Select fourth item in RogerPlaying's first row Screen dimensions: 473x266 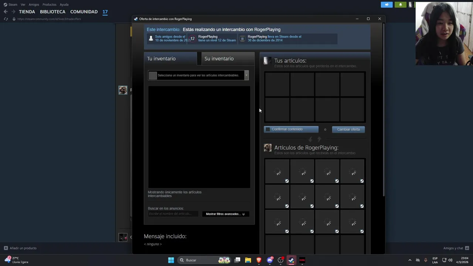(x=353, y=171)
